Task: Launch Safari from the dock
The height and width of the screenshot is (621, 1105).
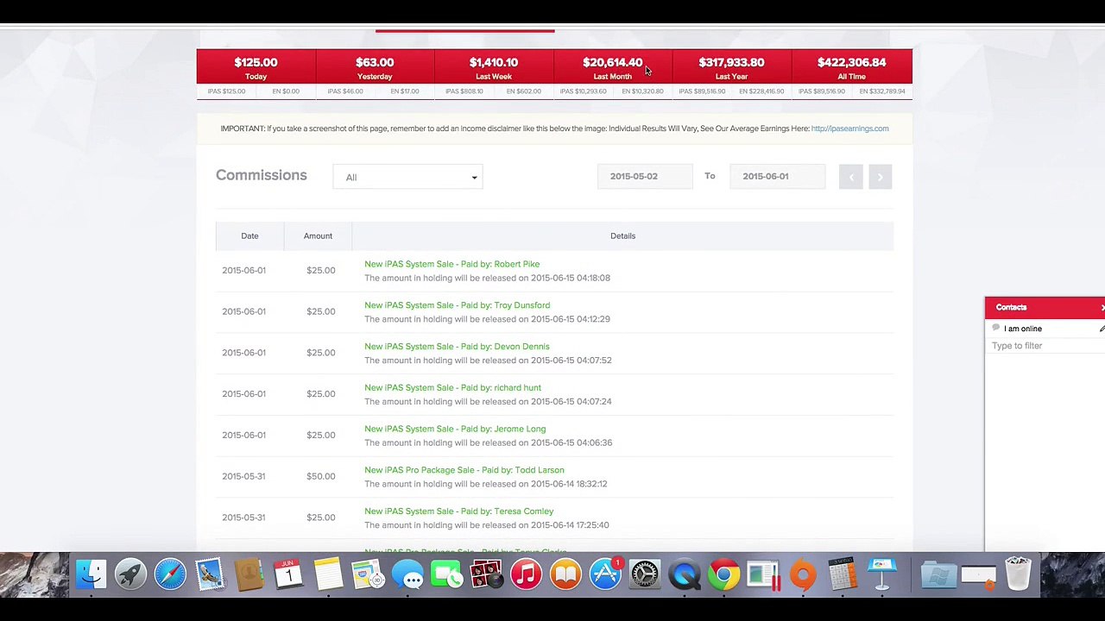Action: [x=170, y=574]
